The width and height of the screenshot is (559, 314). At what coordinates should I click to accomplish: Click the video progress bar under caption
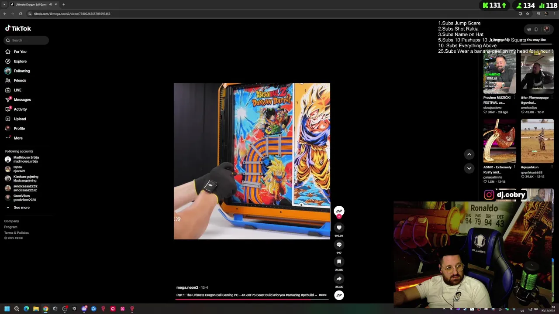pyautogui.click(x=252, y=299)
